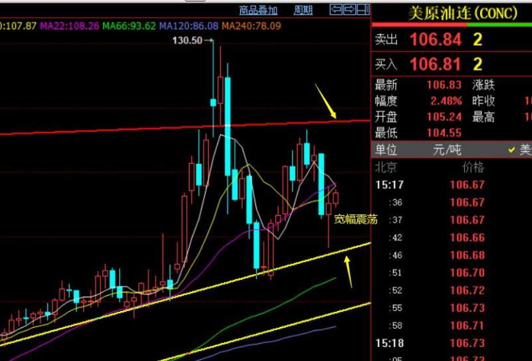Click the 北京 time column header
532x361 pixels.
(x=386, y=167)
